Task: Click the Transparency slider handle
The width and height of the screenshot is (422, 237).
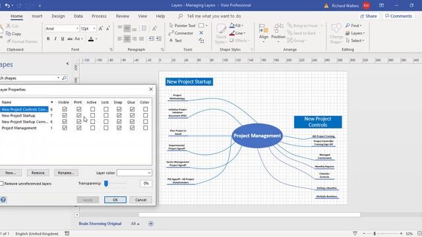Action: pos(106,183)
